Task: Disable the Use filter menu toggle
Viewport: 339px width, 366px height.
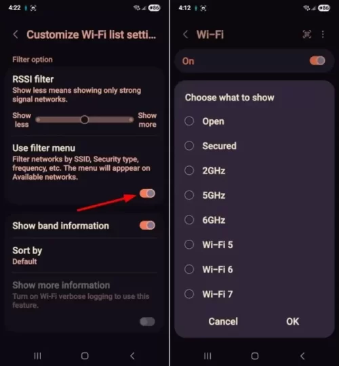Action: coord(147,193)
